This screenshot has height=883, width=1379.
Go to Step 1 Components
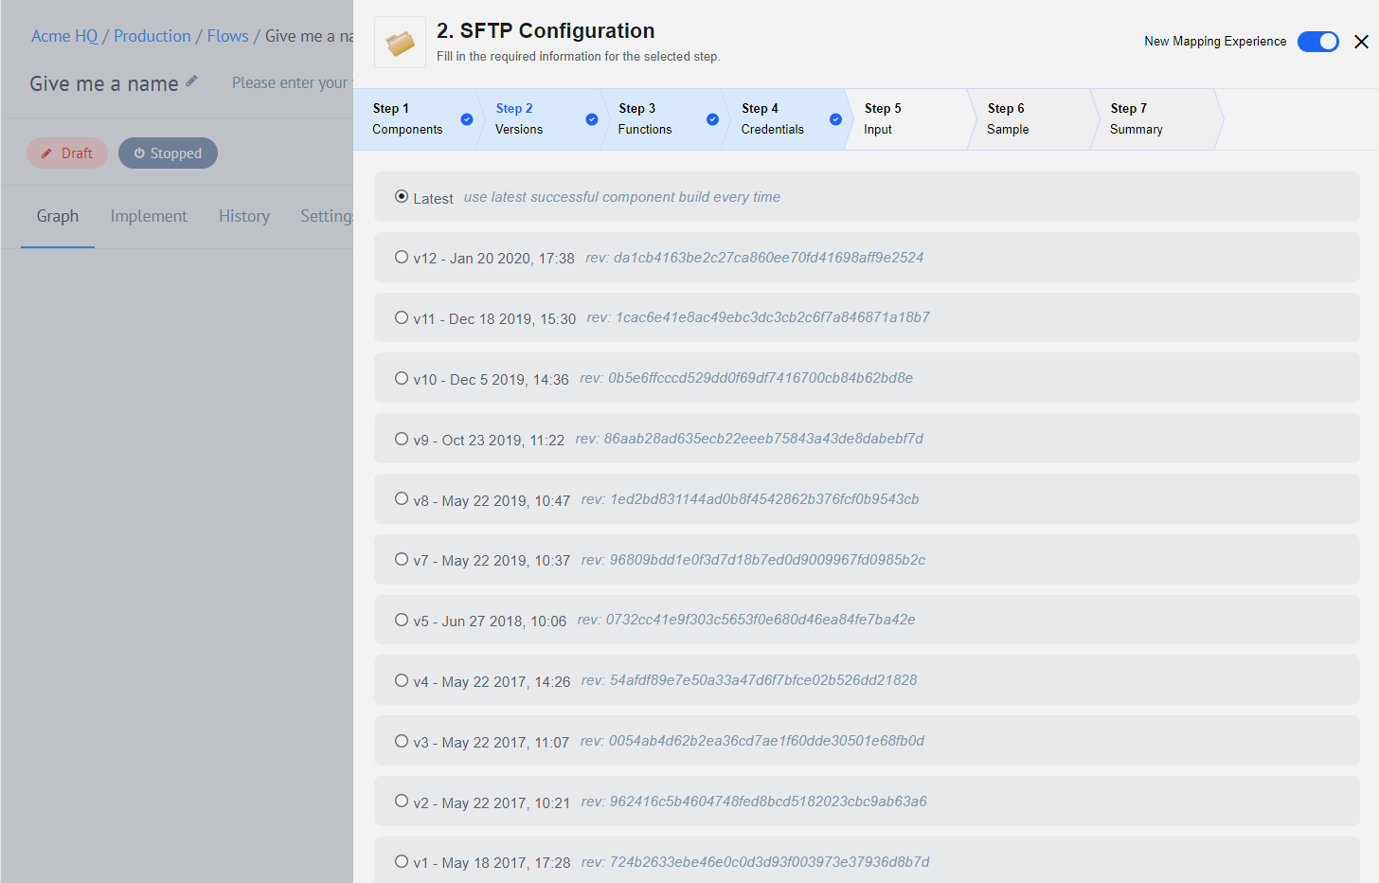pyautogui.click(x=415, y=119)
